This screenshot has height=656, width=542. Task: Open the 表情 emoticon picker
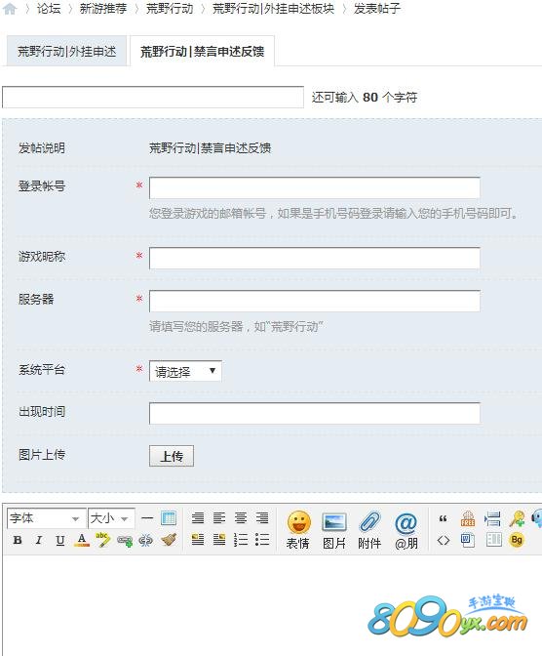[x=298, y=530]
